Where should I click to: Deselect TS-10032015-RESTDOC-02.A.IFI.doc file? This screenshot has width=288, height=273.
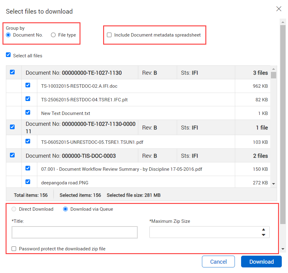28,85
